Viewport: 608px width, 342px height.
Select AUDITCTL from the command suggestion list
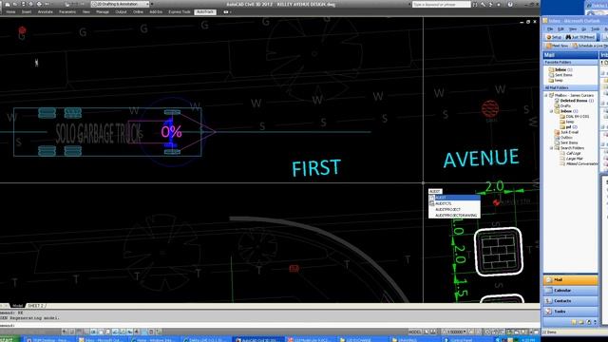[x=454, y=203]
